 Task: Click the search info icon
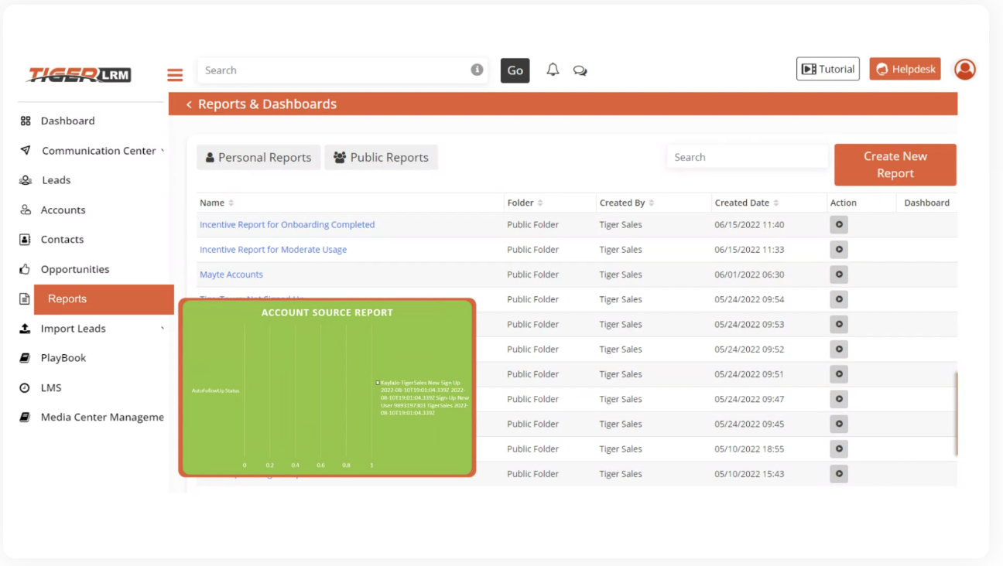click(477, 70)
